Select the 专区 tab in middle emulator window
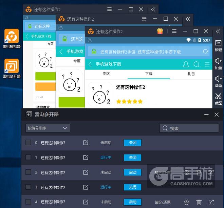Viewport: 224px width, 208px height. (x=77, y=61)
